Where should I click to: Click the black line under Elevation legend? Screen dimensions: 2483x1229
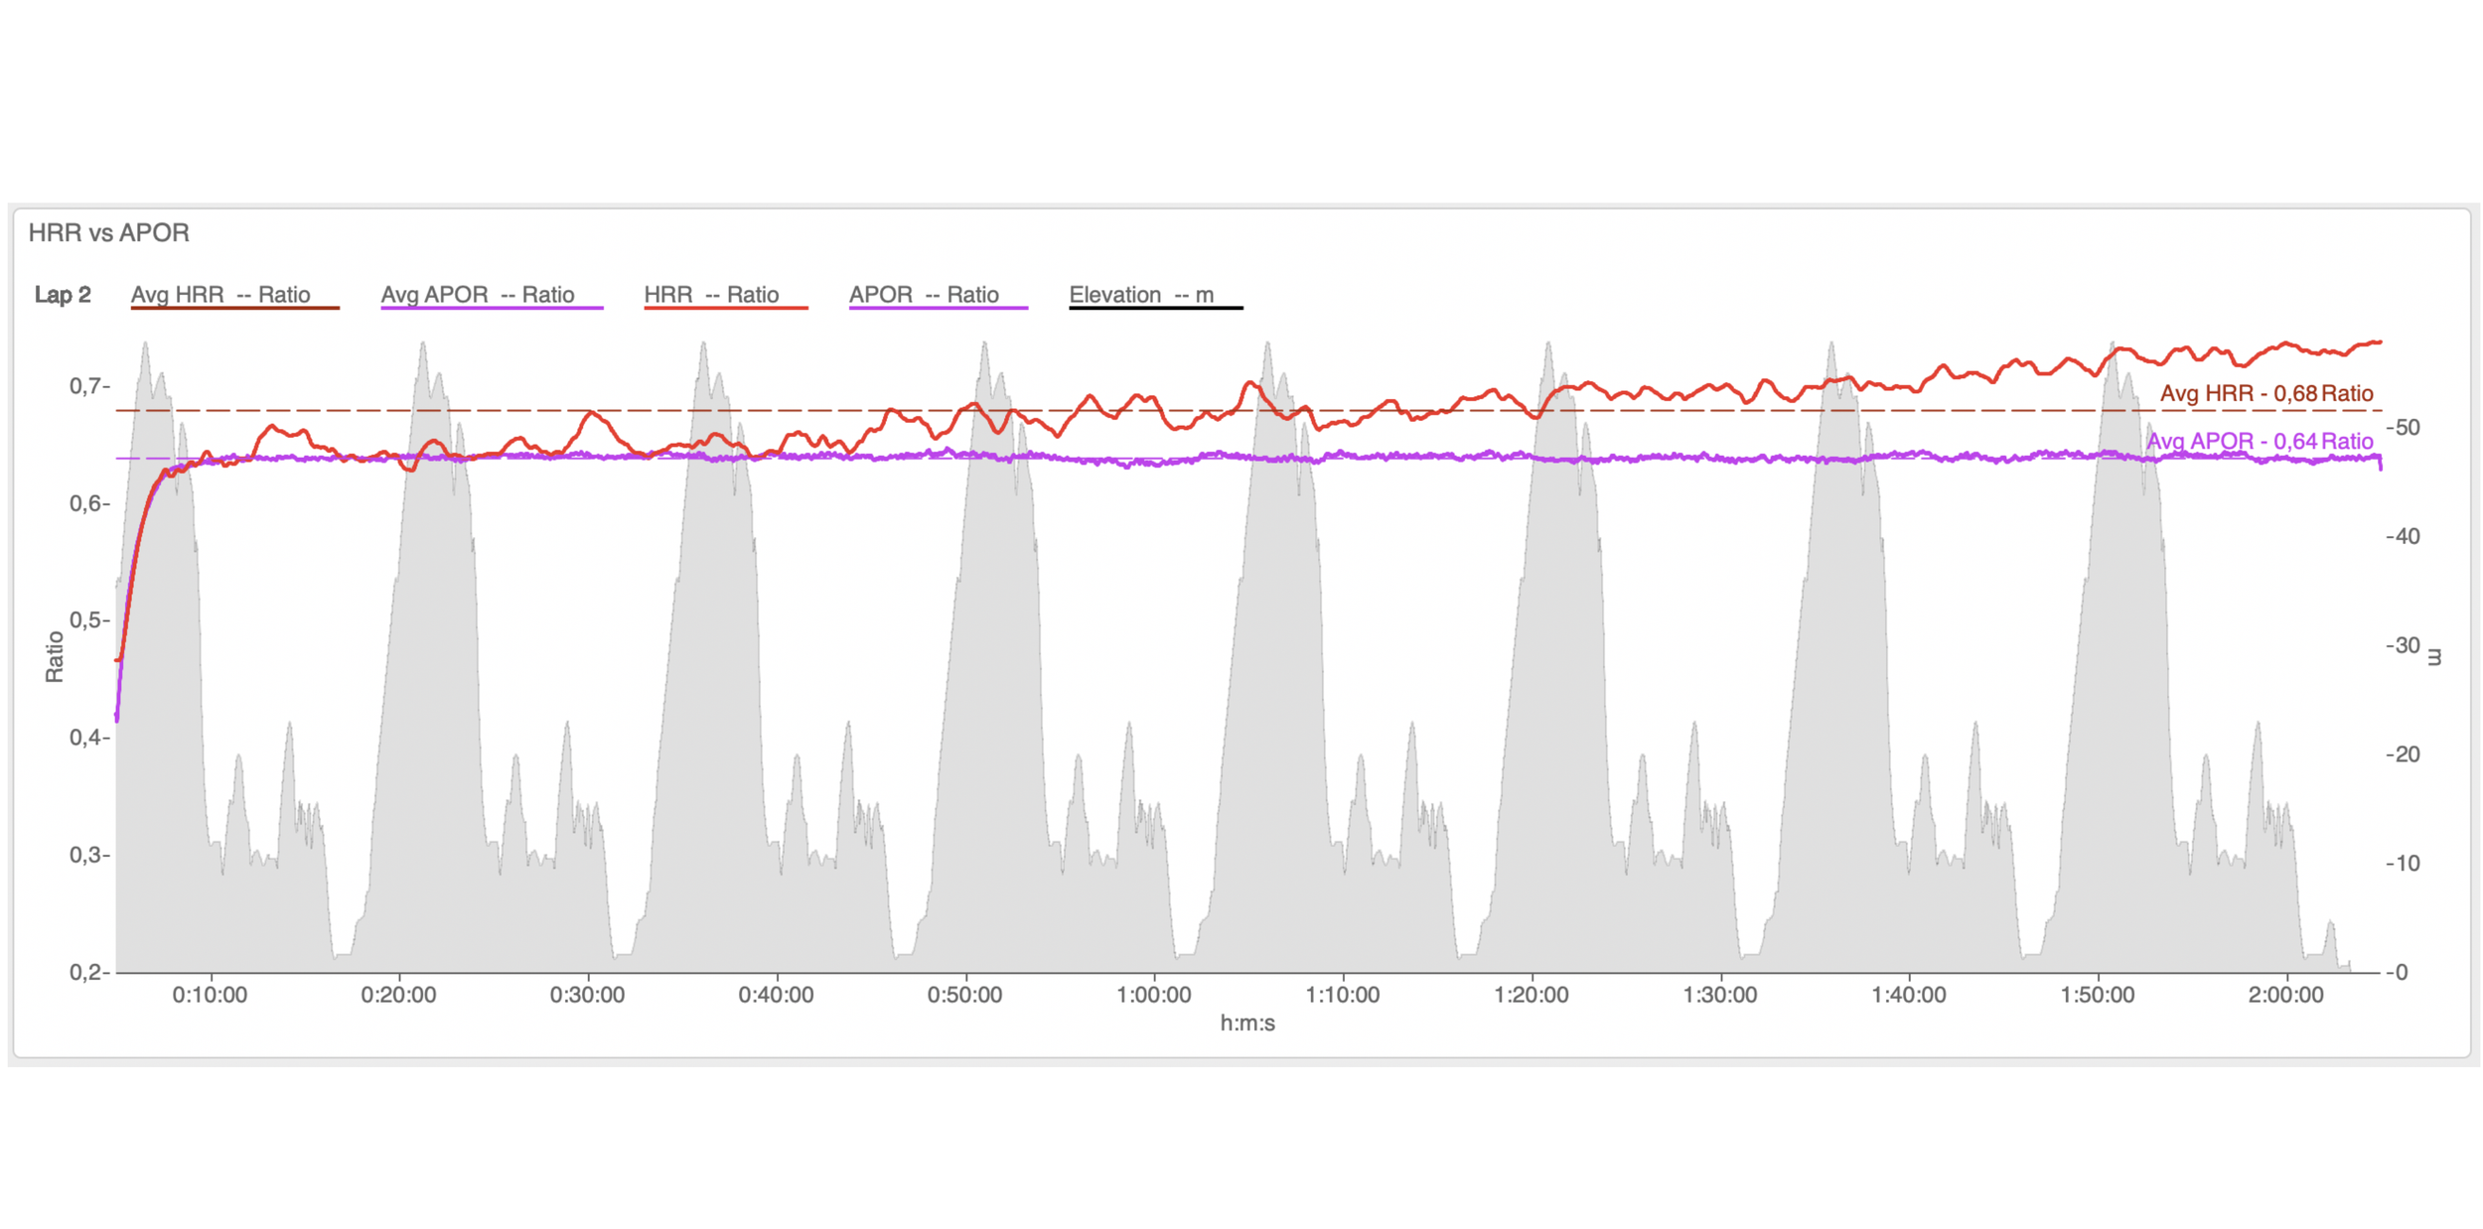pyautogui.click(x=1155, y=309)
